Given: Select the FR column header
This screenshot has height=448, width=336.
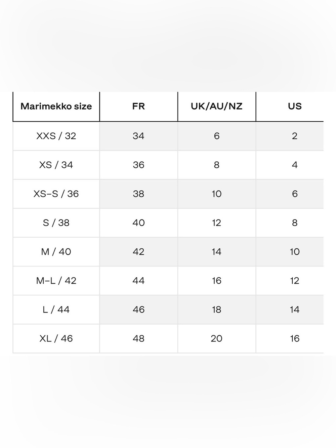Looking at the screenshot, I should [138, 106].
